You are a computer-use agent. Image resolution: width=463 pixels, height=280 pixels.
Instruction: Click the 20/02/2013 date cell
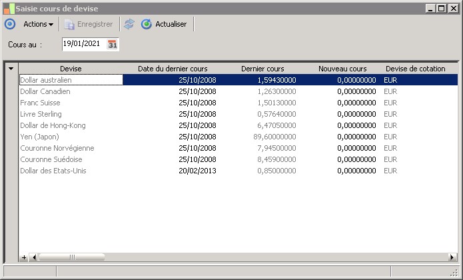pos(197,171)
